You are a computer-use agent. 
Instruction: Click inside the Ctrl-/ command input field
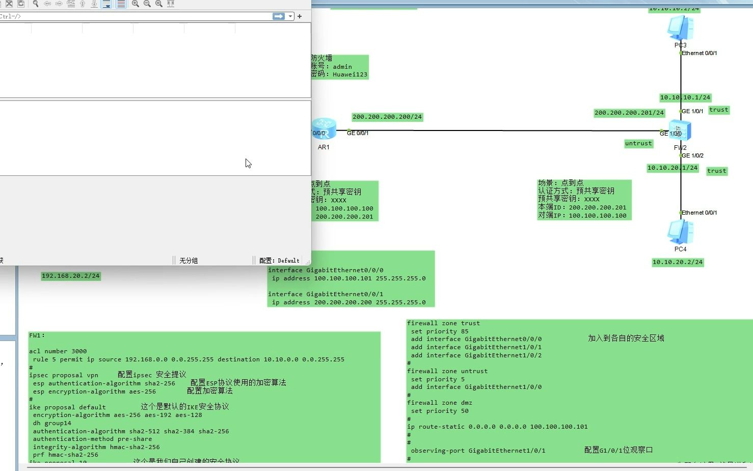127,16
